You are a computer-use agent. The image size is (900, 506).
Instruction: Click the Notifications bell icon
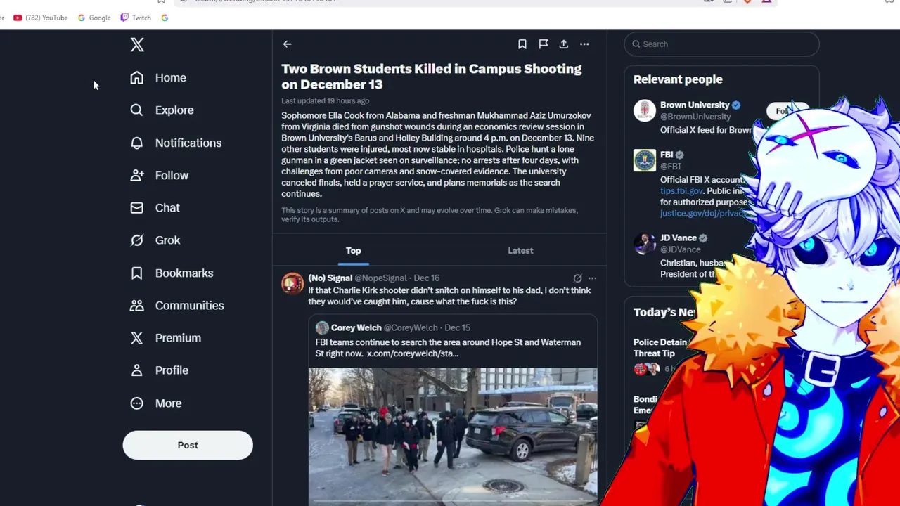[136, 143]
